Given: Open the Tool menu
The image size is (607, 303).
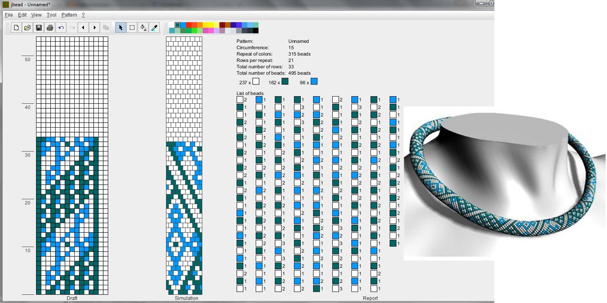Looking at the screenshot, I should point(51,15).
